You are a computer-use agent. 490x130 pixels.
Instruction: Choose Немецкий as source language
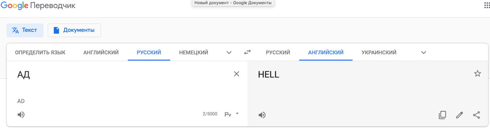pyautogui.click(x=194, y=52)
